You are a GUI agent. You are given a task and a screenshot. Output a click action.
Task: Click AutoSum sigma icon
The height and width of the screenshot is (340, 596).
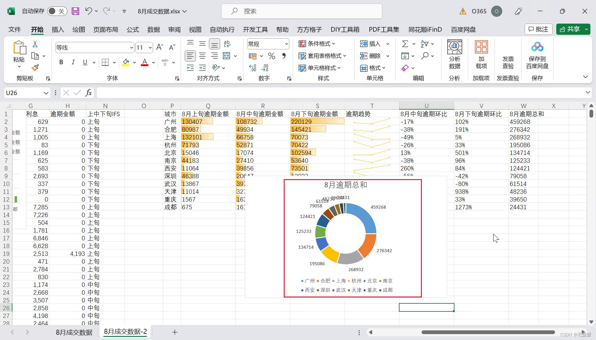[405, 44]
